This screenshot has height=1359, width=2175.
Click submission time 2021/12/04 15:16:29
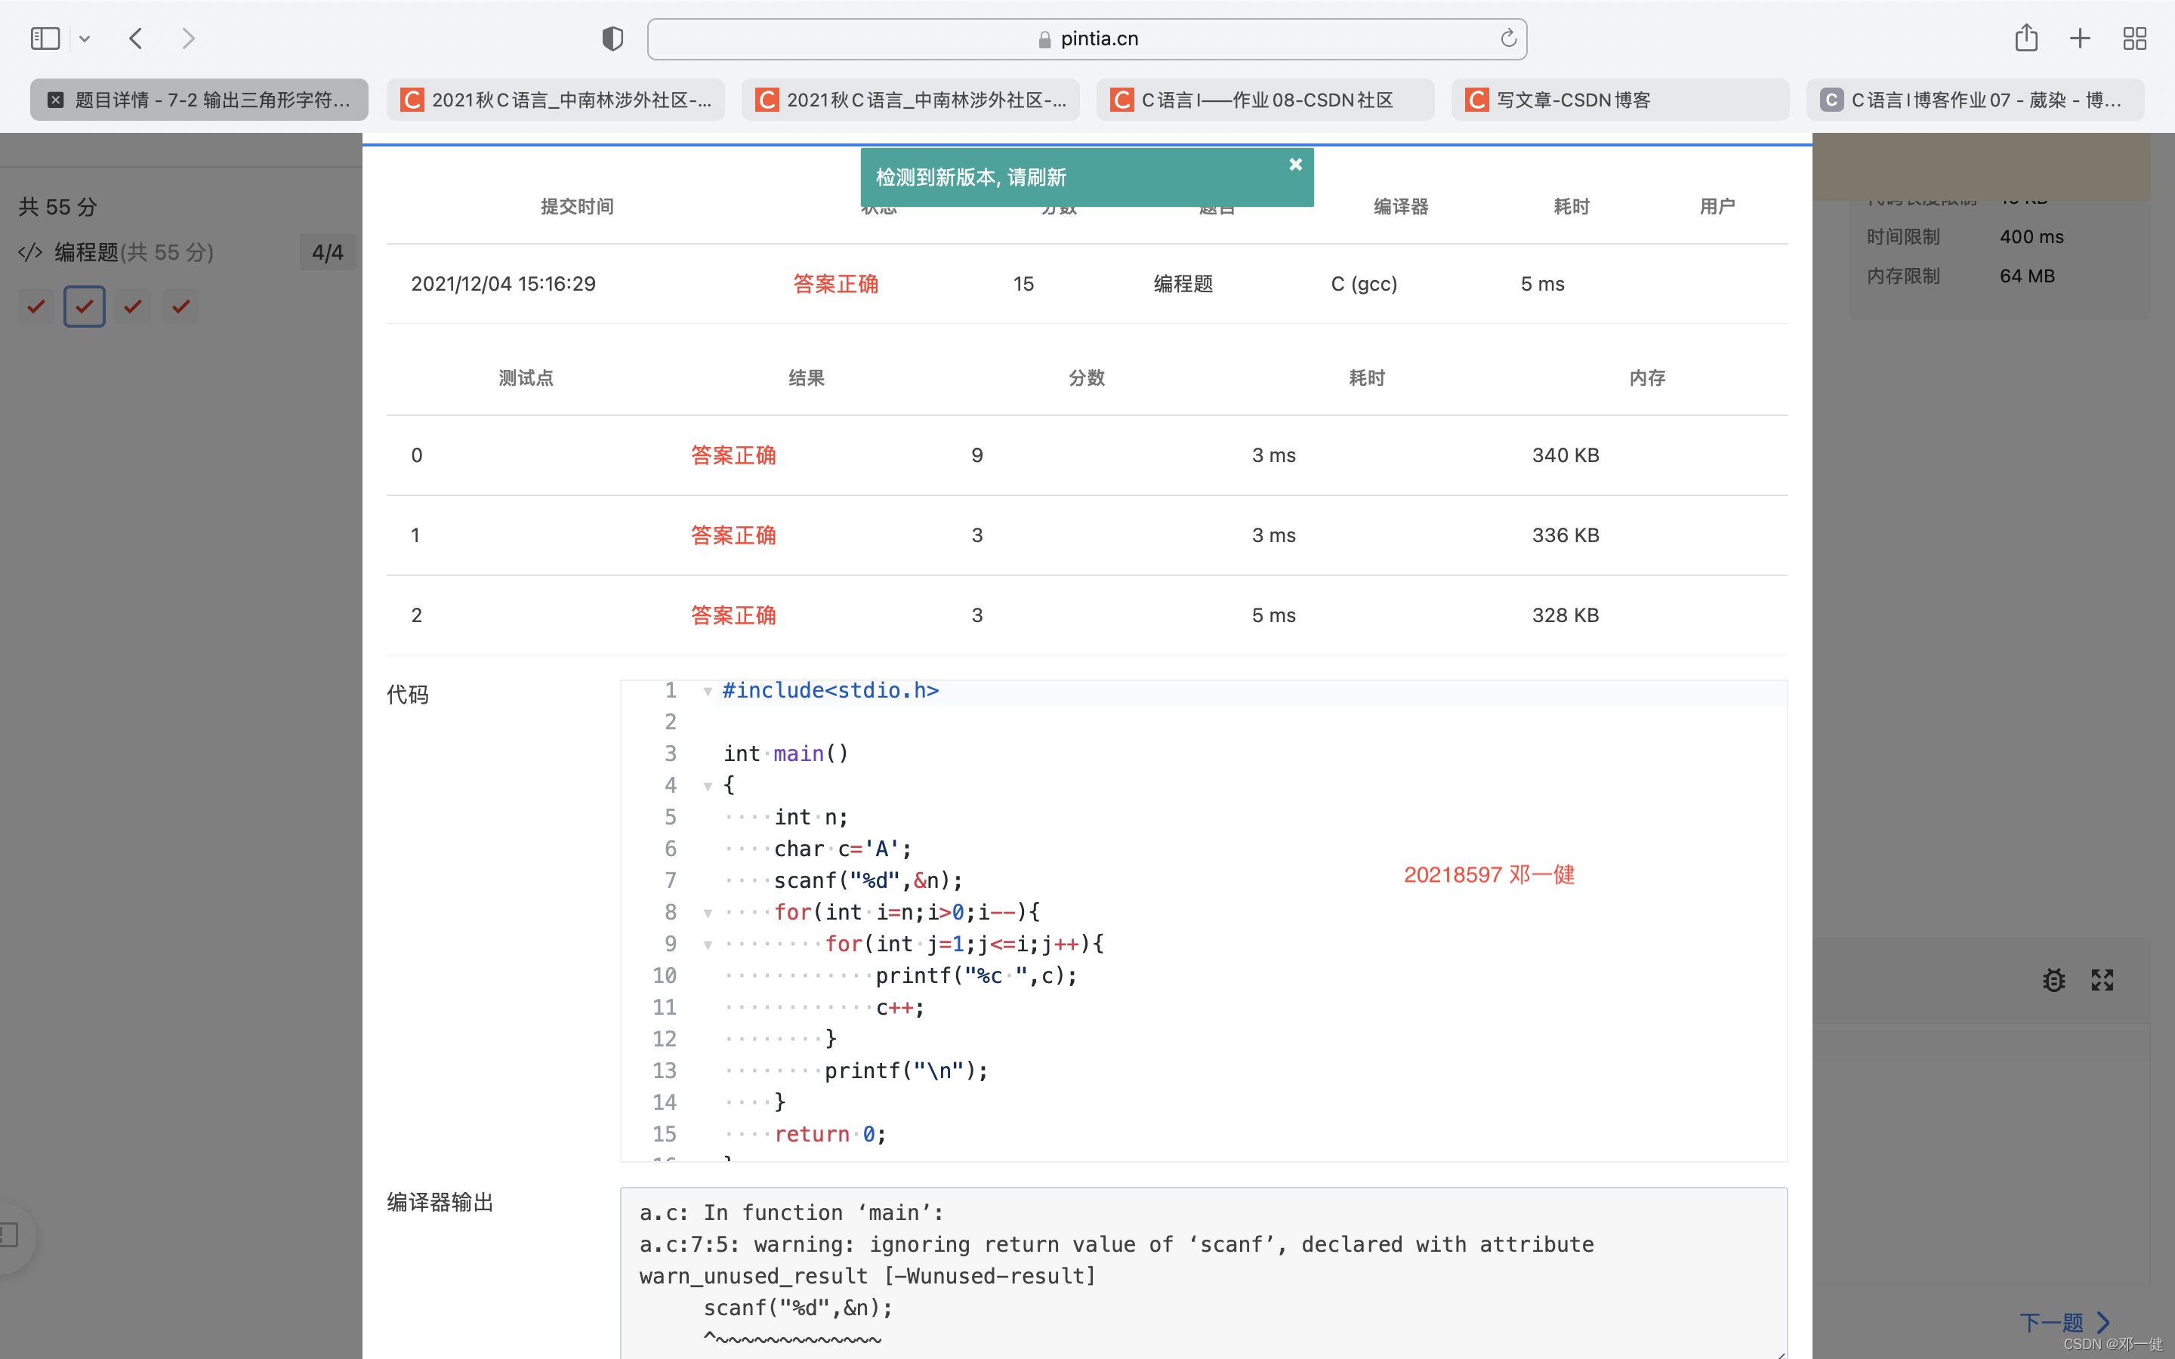coord(503,284)
